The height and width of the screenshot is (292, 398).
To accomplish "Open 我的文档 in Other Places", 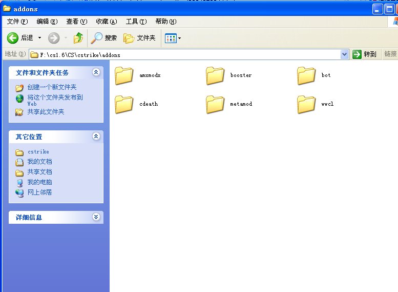I will coord(39,162).
